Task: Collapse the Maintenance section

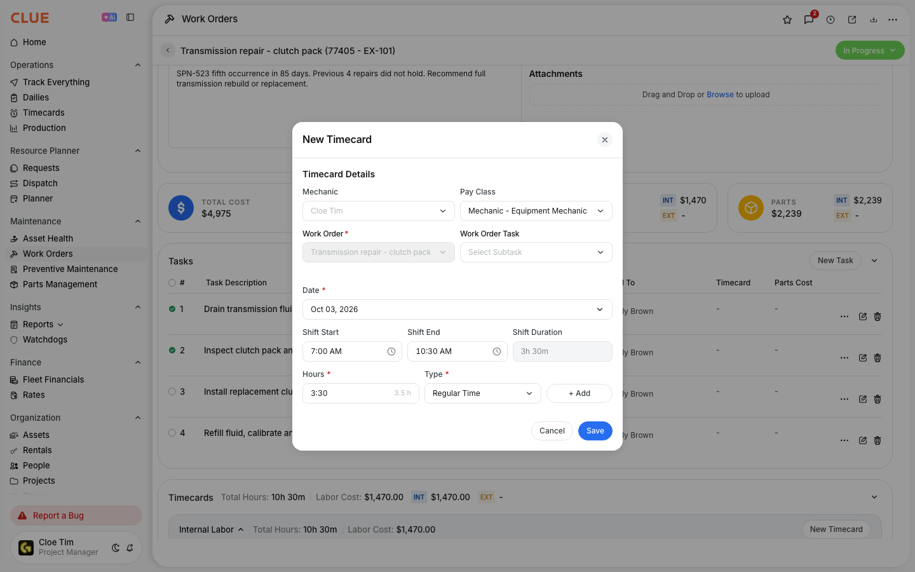Action: (x=138, y=222)
